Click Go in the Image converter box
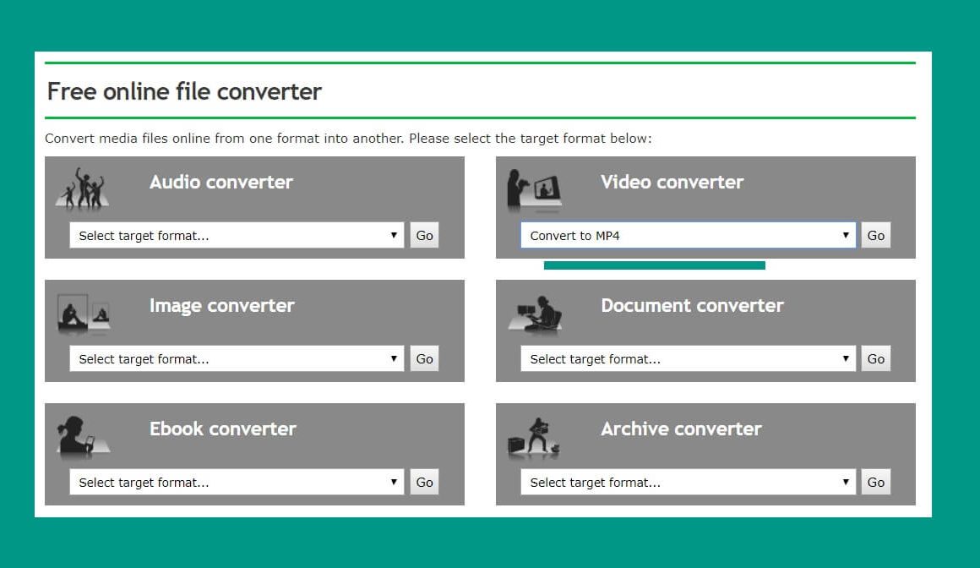980x568 pixels. coord(424,358)
